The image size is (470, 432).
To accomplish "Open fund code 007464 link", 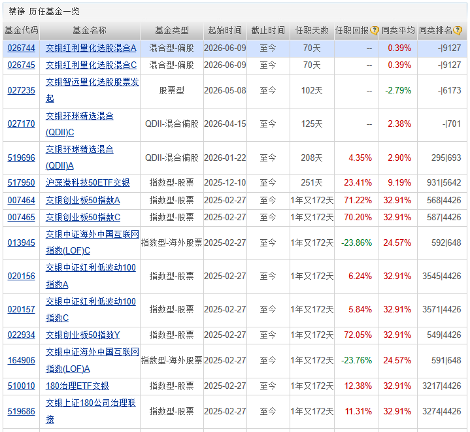I will coord(22,200).
